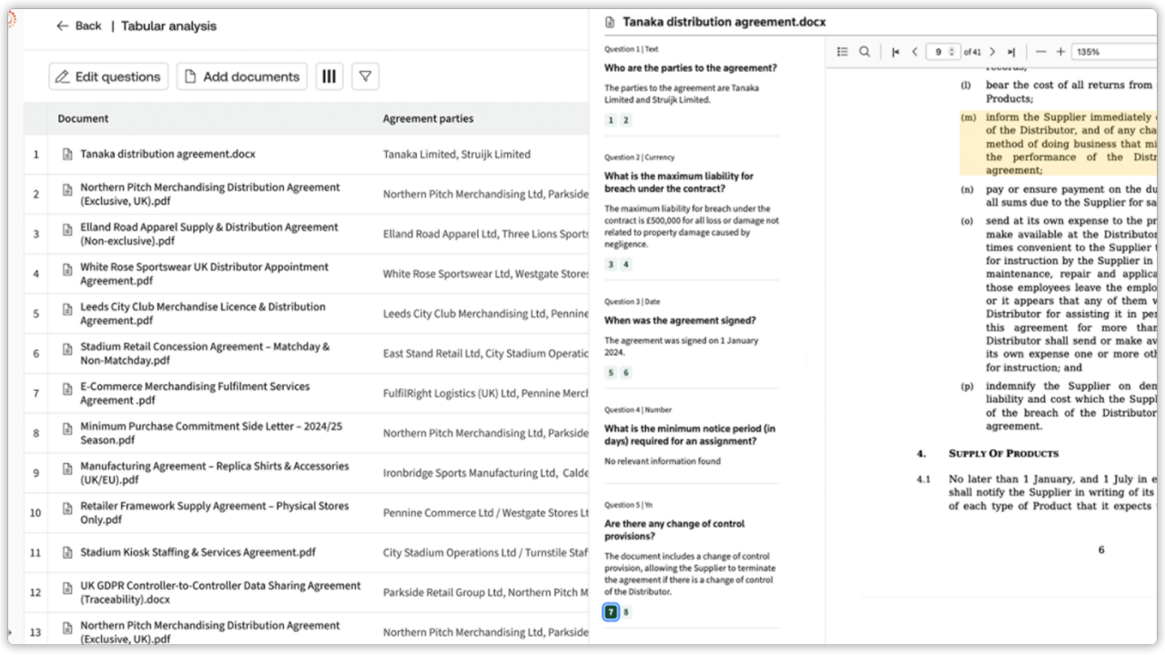This screenshot has width=1165, height=655.
Task: Open E-Commerce Merchandising Fulfilment Services Agreement
Action: [195, 393]
